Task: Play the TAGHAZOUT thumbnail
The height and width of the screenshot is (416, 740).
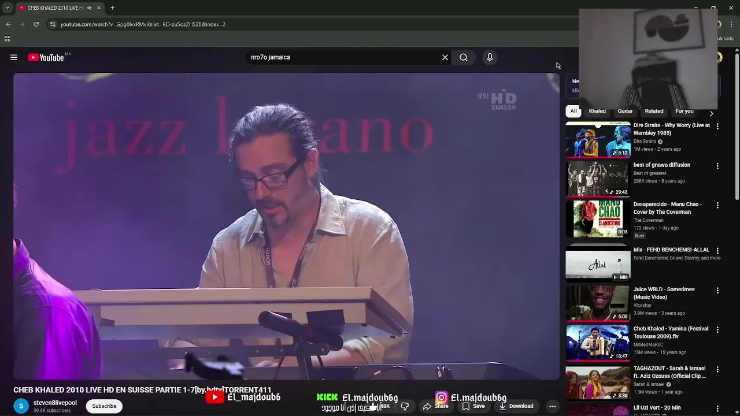Action: point(598,382)
